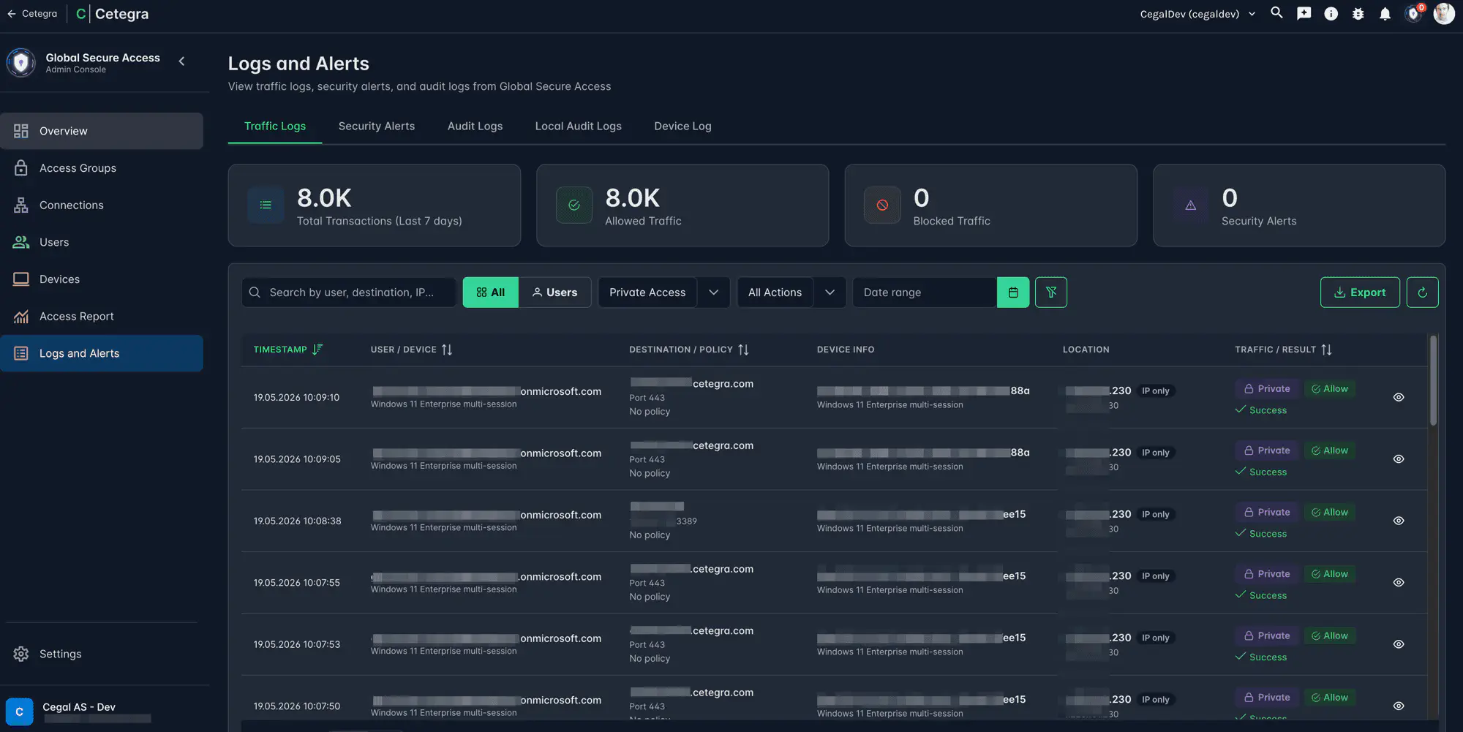Viewport: 1463px width, 732px height.
Task: Click the Total Transactions list icon
Action: click(266, 205)
